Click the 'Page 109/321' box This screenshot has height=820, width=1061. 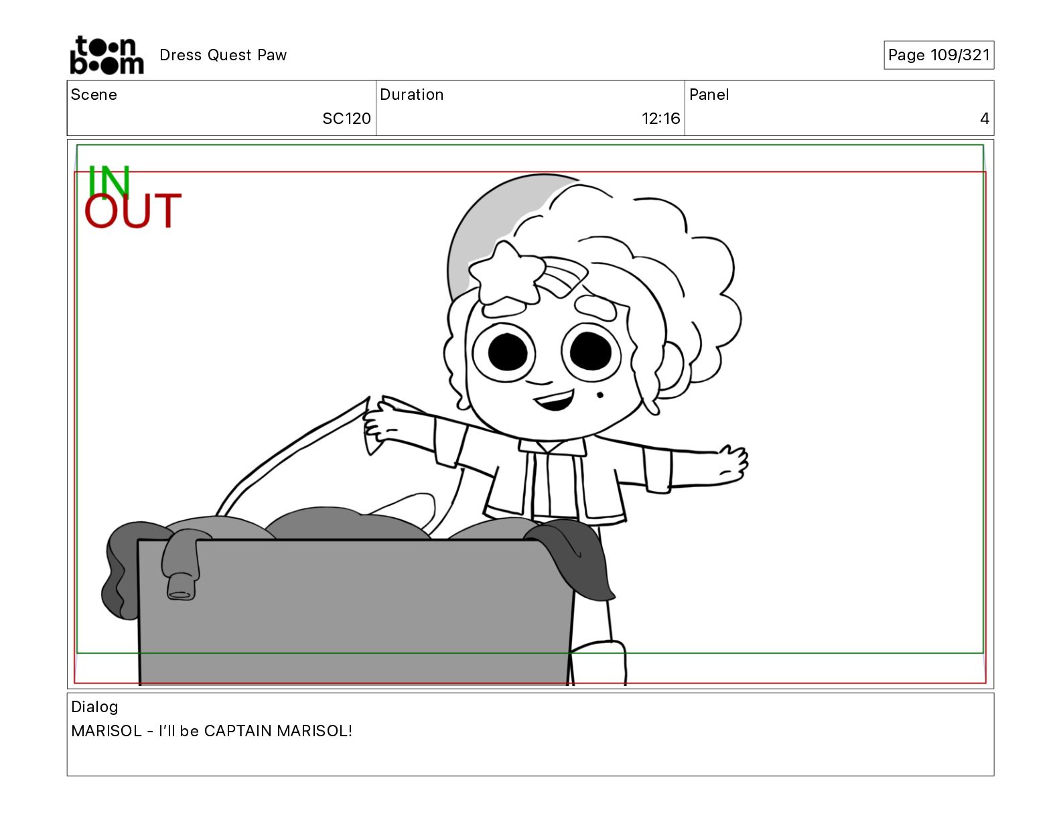938,55
